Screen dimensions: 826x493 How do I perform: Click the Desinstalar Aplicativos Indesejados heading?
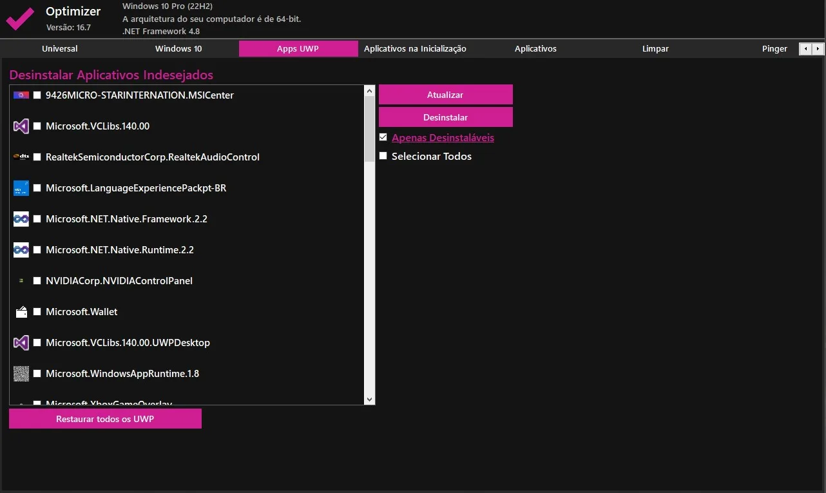[x=111, y=75]
